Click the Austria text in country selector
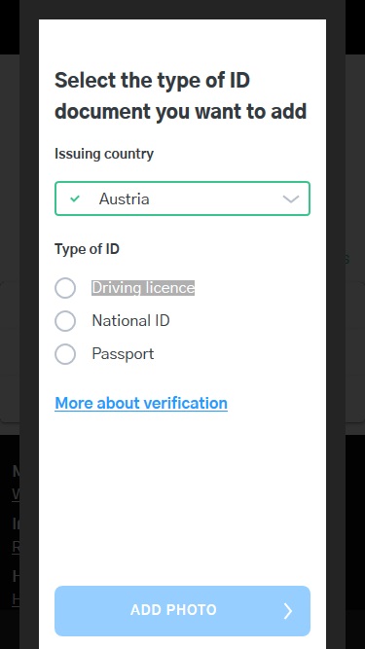Screen dimensions: 365x649 pyautogui.click(x=125, y=199)
